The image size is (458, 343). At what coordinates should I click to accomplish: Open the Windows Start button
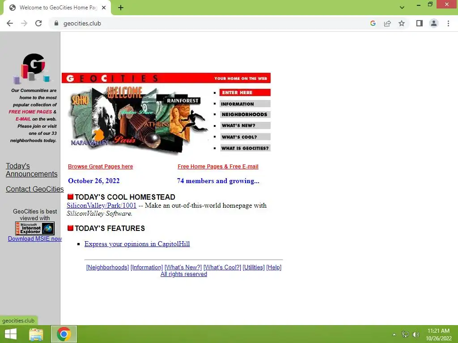click(11, 334)
